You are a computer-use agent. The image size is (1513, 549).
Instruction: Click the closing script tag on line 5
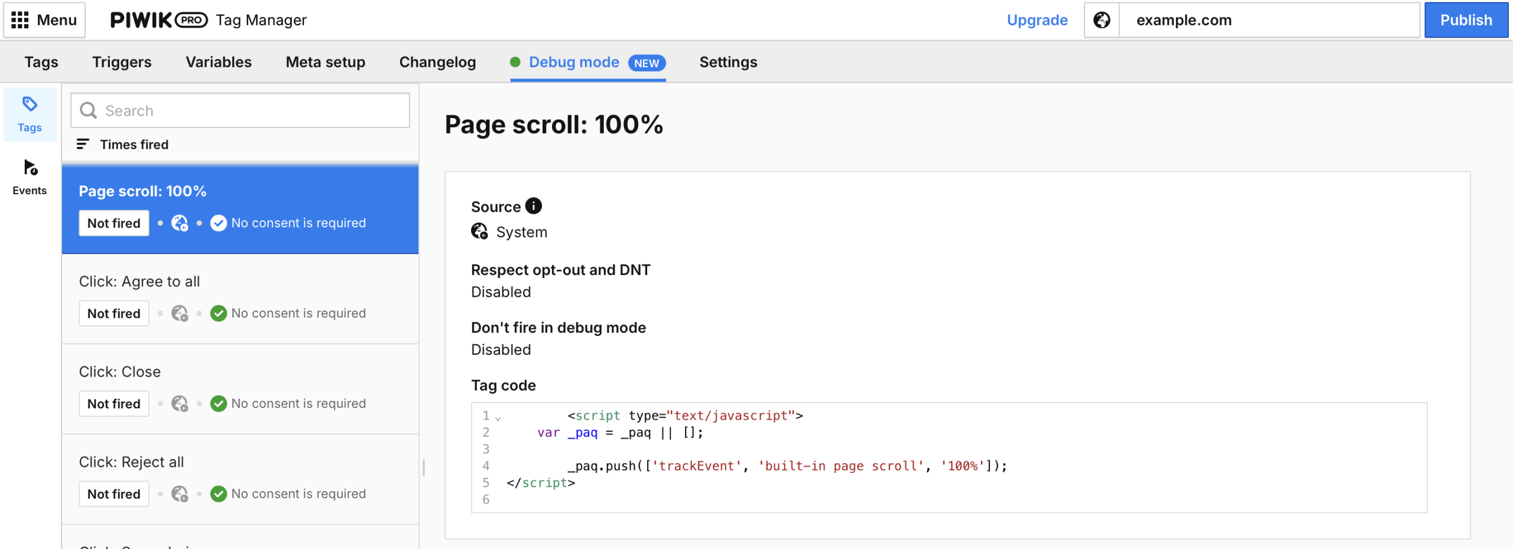click(x=541, y=483)
